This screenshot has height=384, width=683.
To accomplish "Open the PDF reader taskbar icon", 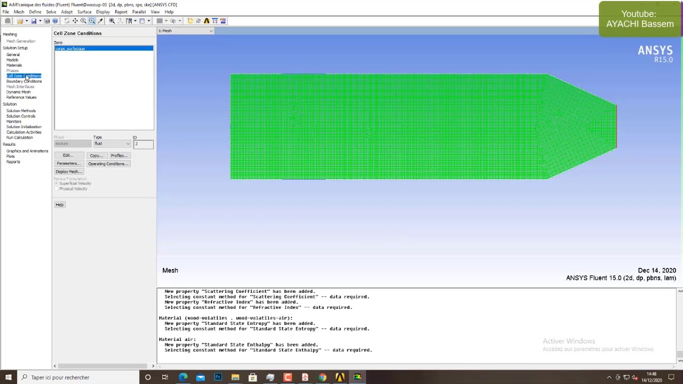I will [x=305, y=377].
